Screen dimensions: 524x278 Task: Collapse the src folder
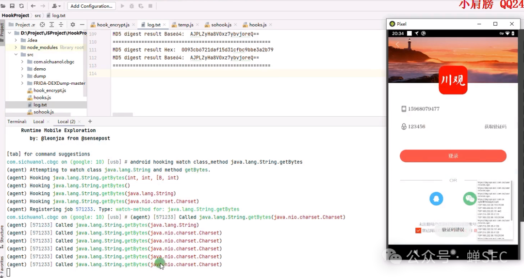[x=16, y=55]
